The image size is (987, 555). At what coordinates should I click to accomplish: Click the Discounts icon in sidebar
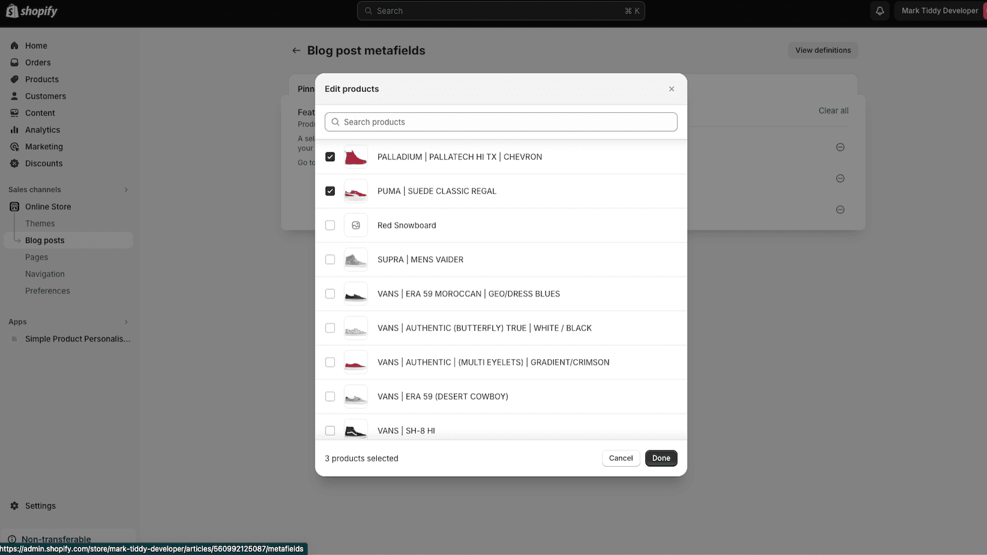14,163
